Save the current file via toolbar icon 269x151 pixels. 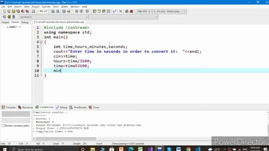[x=13, y=11]
